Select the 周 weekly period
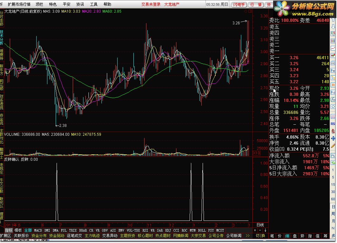 pyautogui.click(x=333, y=214)
